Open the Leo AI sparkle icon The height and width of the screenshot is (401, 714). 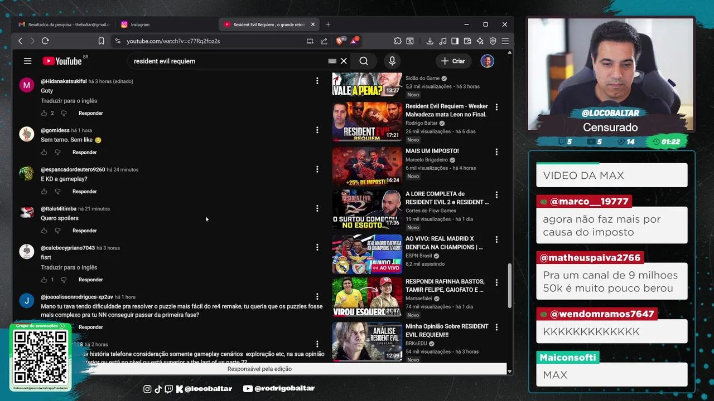(480, 41)
